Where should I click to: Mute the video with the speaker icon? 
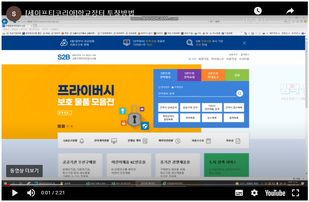coord(31,193)
